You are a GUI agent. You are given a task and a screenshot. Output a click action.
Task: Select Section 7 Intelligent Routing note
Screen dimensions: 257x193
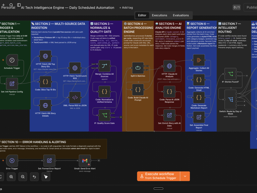(x=234, y=76)
